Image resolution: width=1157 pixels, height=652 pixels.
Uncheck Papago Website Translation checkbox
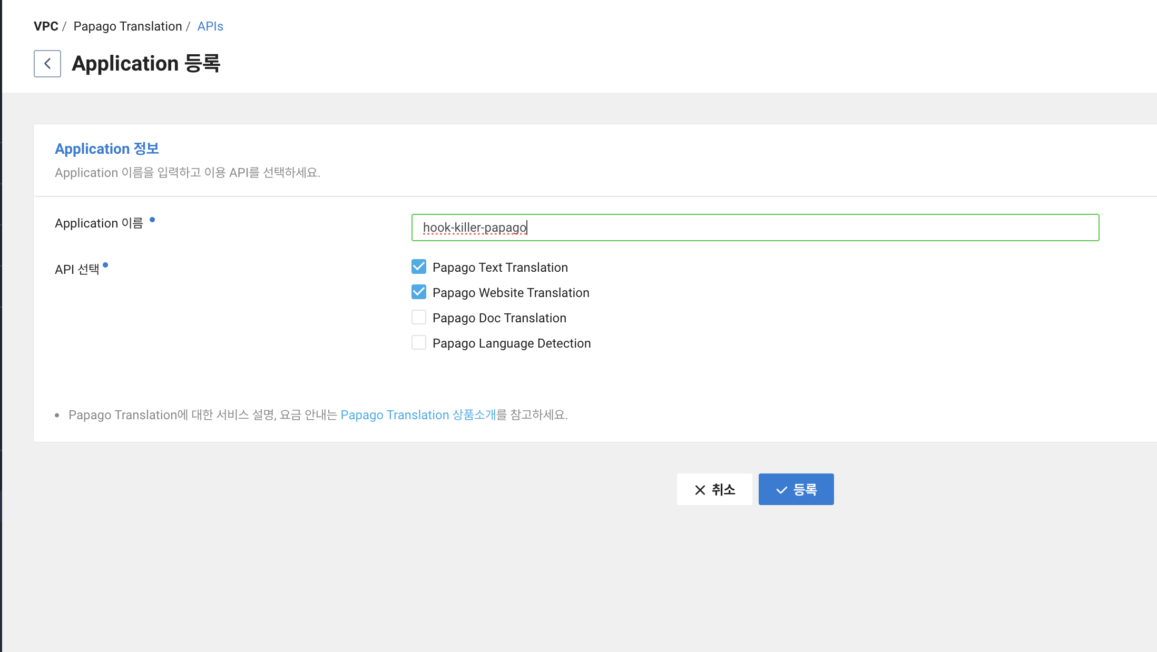pyautogui.click(x=419, y=292)
